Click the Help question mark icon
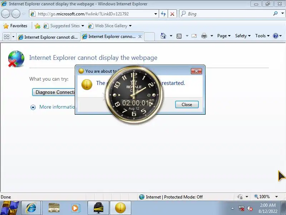 point(275,36)
